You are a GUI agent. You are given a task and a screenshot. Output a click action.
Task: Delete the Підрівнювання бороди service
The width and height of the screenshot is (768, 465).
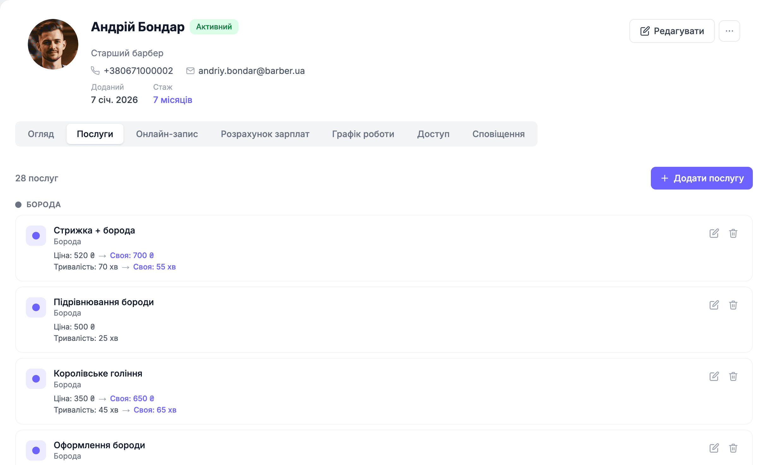733,305
